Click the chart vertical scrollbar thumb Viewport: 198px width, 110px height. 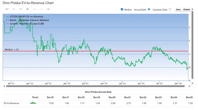pos(192,45)
